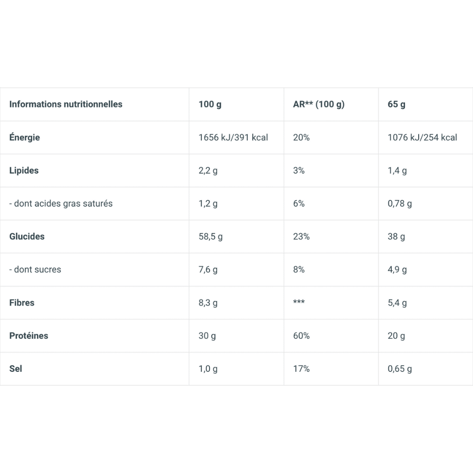This screenshot has height=473, width=473.
Task: Click the 'Informations nutritionnelles' header cell
Action: click(66, 104)
